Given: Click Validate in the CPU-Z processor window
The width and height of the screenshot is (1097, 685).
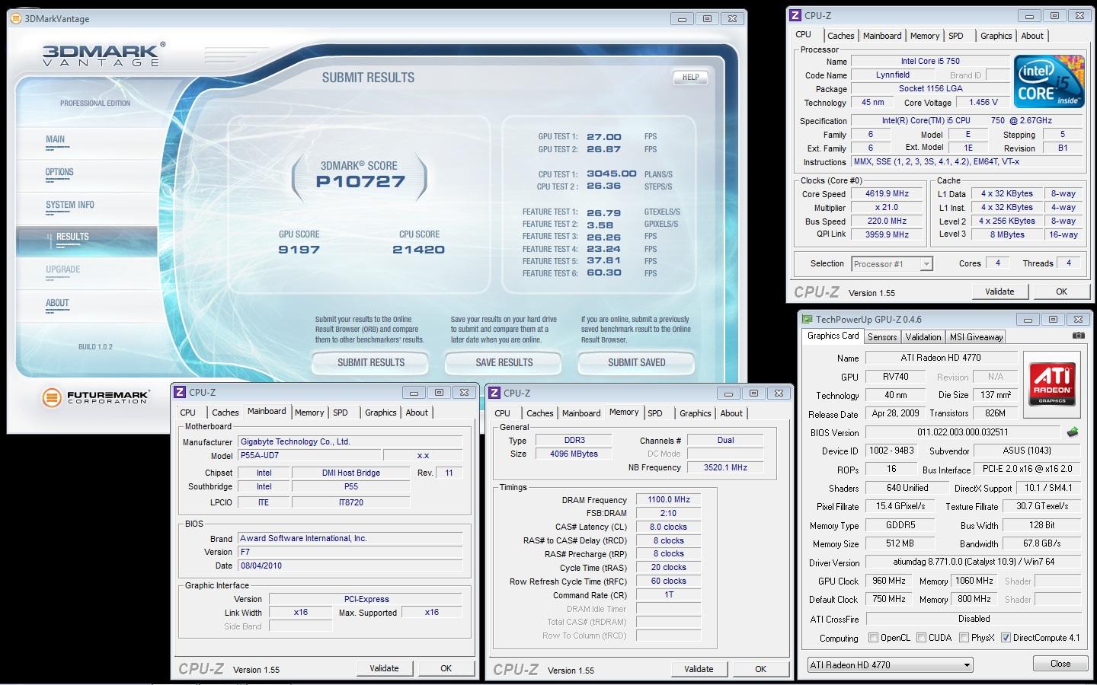Looking at the screenshot, I should coord(999,292).
